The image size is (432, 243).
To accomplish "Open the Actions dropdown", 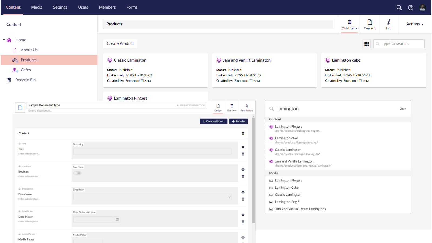I will [x=414, y=24].
